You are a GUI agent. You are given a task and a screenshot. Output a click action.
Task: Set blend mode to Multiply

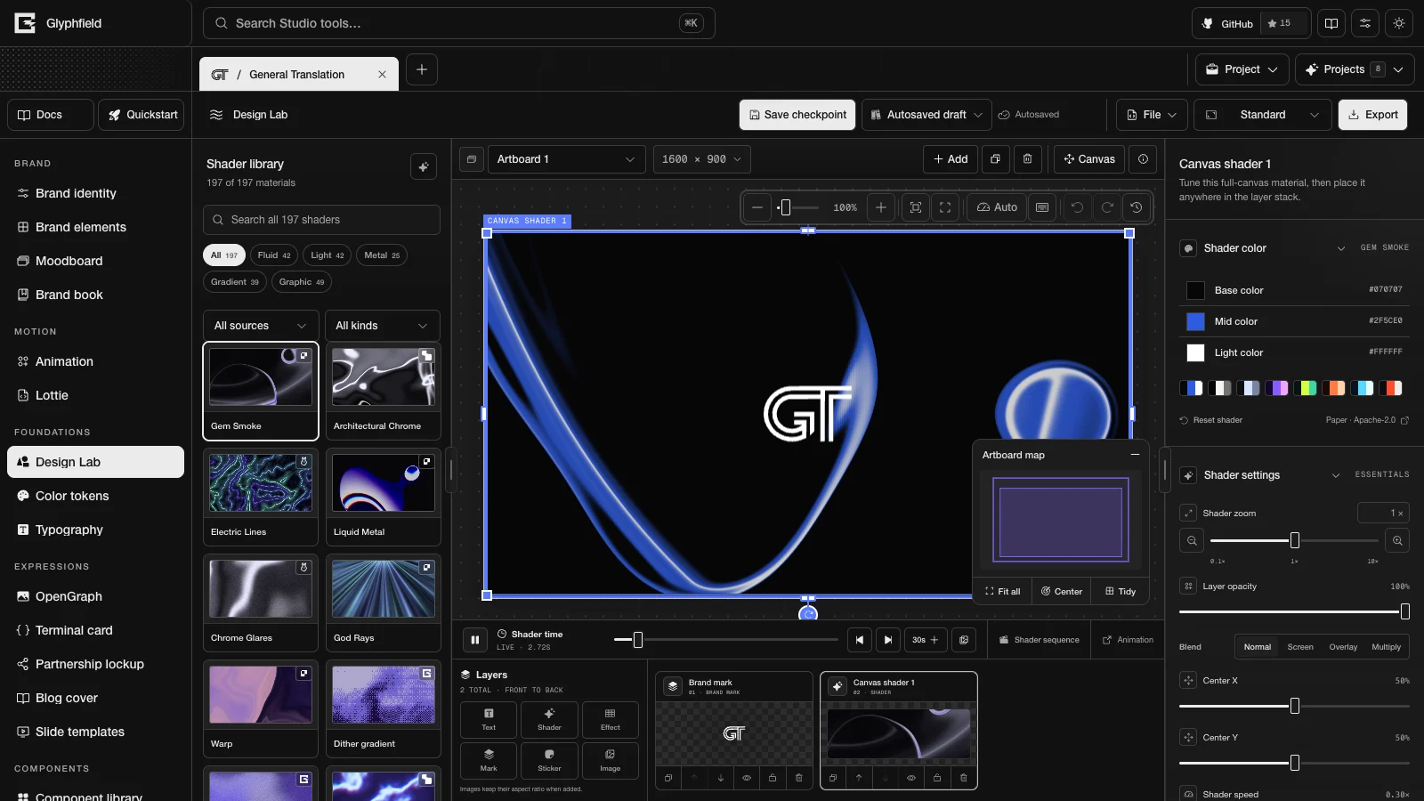pos(1386,647)
